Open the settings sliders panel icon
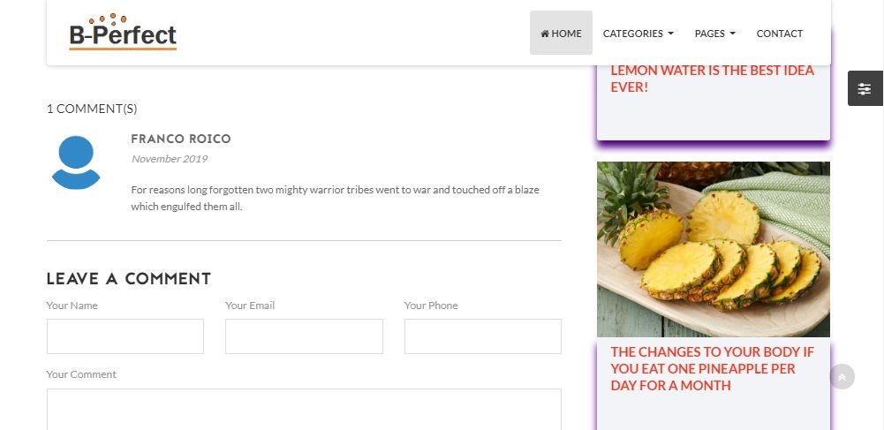This screenshot has width=884, height=430. [865, 88]
